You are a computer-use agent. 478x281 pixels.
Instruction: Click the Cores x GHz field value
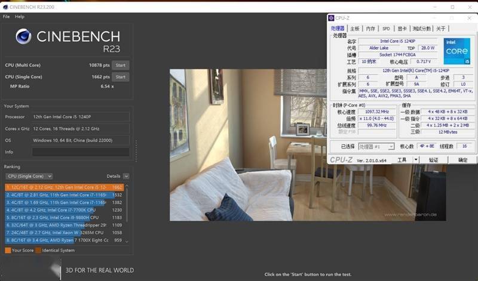point(81,128)
